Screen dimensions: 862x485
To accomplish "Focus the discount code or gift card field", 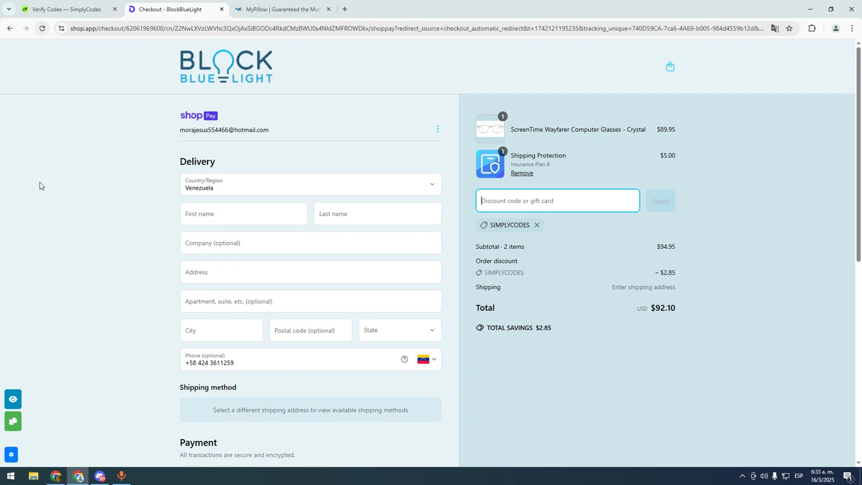I will point(557,201).
